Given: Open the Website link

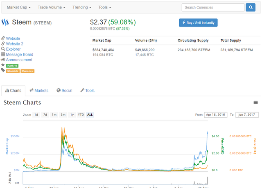Looking at the screenshot, I should coord(13,38).
